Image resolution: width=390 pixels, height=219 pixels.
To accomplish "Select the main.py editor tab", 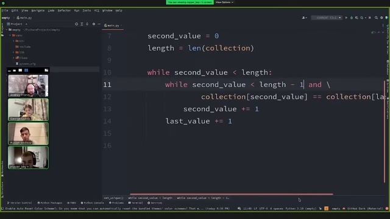I will 112,26.
